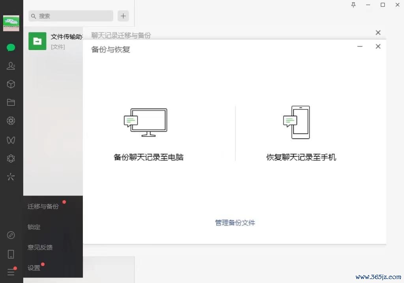Open the Search sparkle icon in sidebar
404x283 pixels.
(x=11, y=177)
